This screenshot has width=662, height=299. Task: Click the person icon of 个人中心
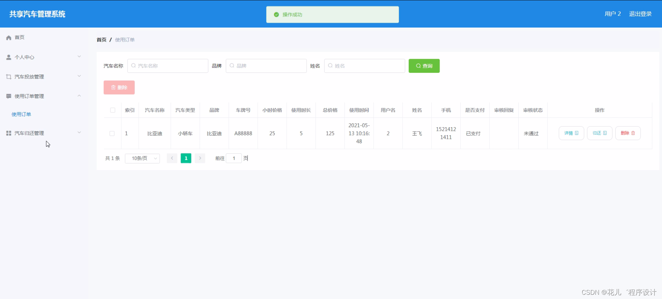coord(8,57)
